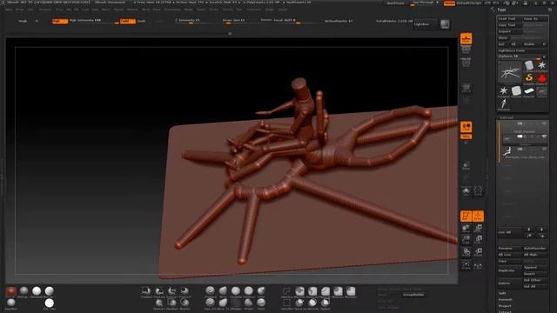Click the SPix icon below BPR
The height and width of the screenshot is (313, 557).
pos(466,49)
